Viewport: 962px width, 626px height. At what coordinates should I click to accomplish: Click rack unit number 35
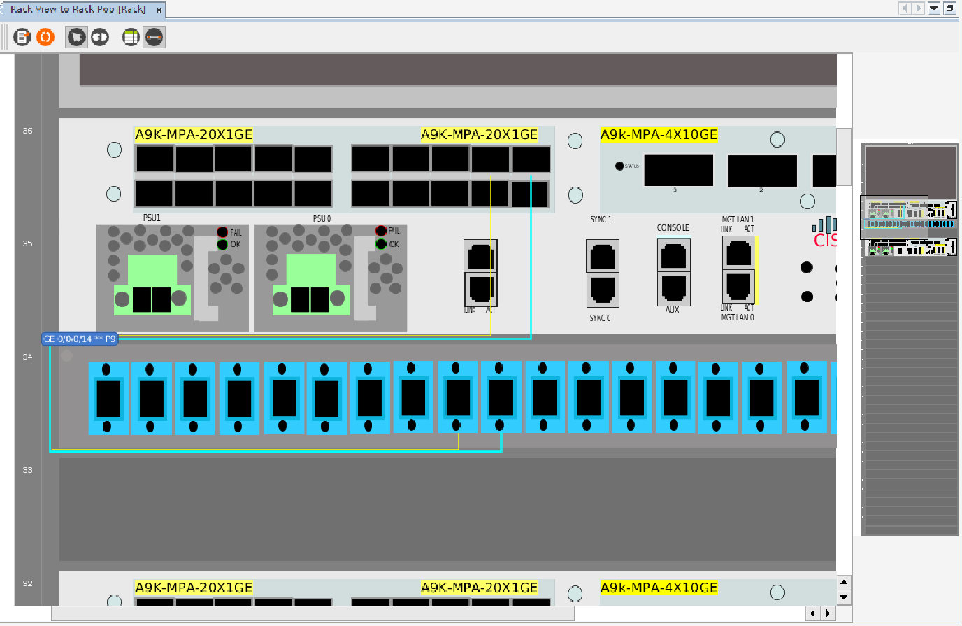[x=27, y=243]
